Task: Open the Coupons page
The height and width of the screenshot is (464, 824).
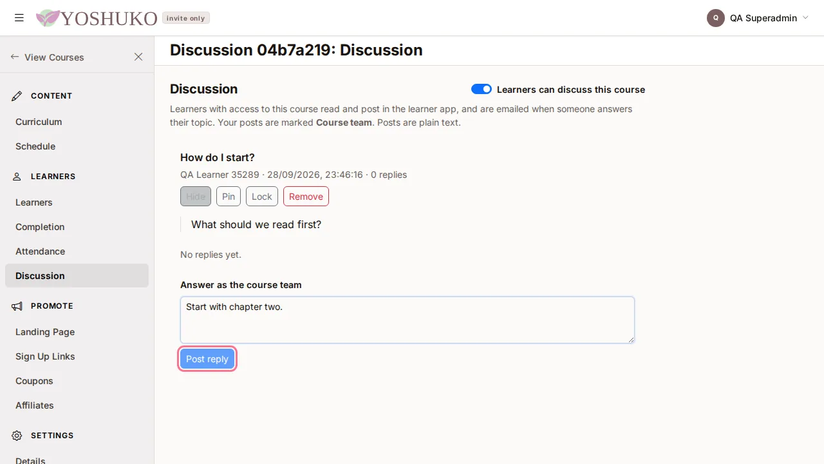Action: (77, 381)
